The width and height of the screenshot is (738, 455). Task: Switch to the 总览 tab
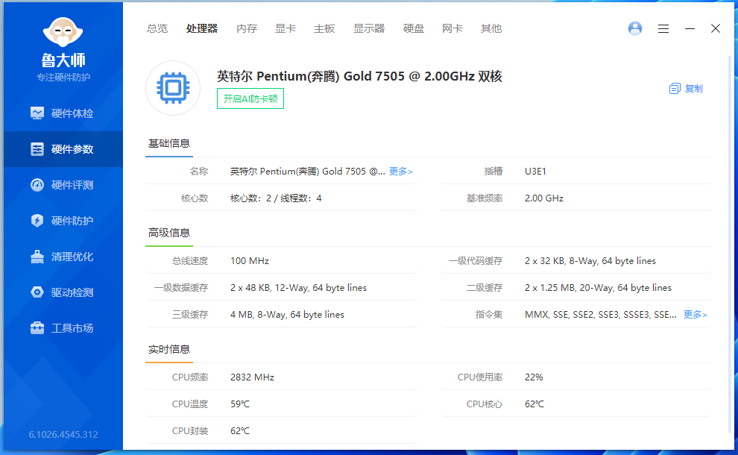coord(157,29)
